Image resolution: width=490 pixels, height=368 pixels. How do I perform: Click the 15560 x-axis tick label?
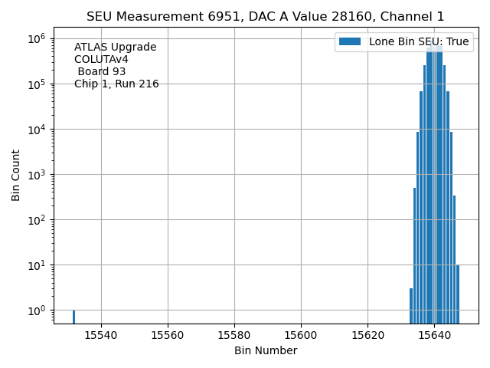pos(168,335)
